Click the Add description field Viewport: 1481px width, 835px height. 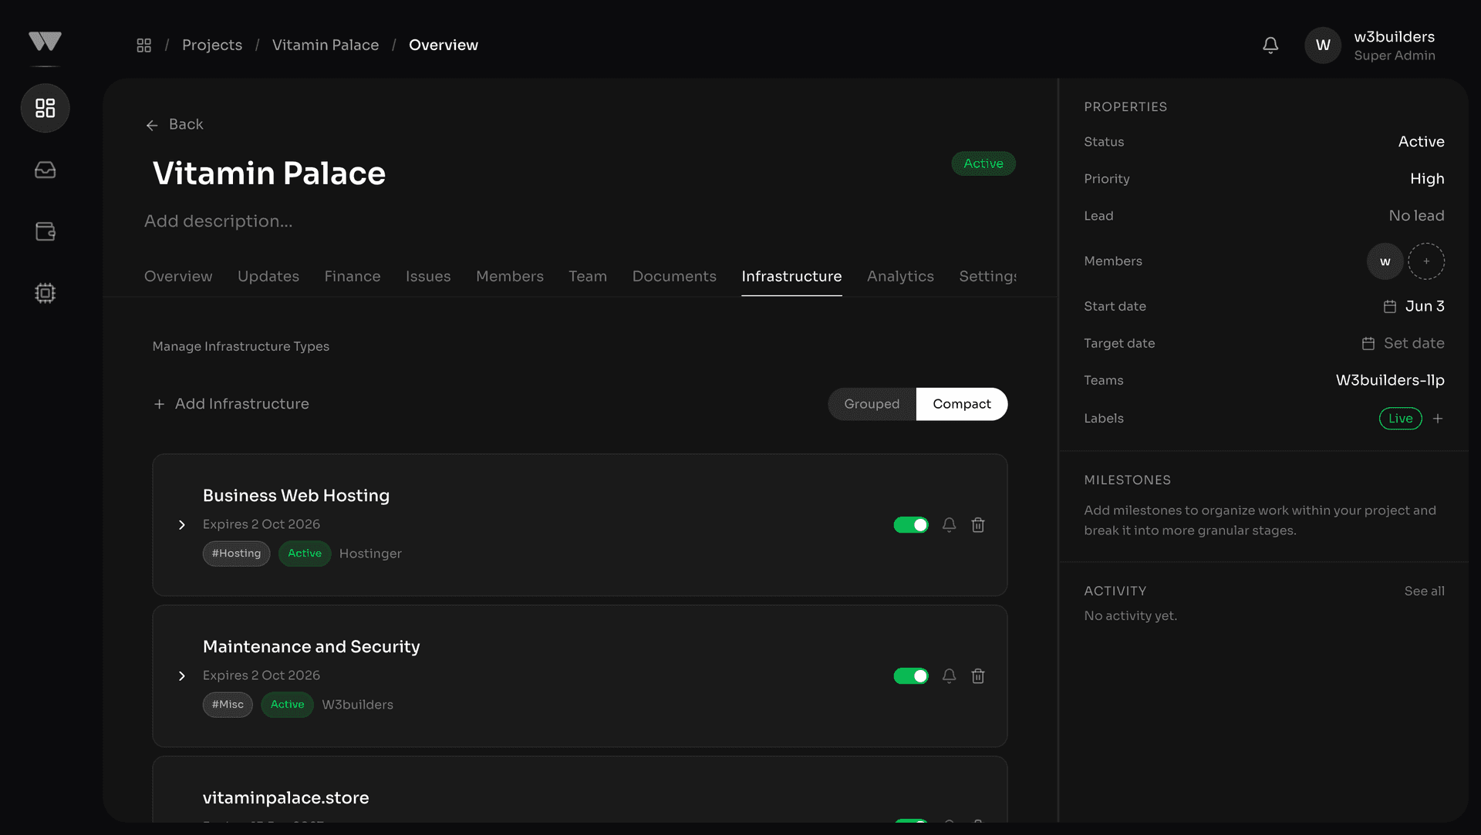pyautogui.click(x=218, y=221)
